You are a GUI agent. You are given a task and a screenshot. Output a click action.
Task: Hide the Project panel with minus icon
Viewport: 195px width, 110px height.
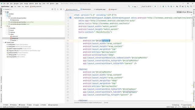click(64, 9)
